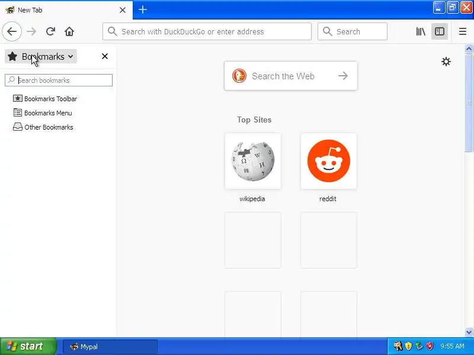Click the Search the Web field

[291, 76]
